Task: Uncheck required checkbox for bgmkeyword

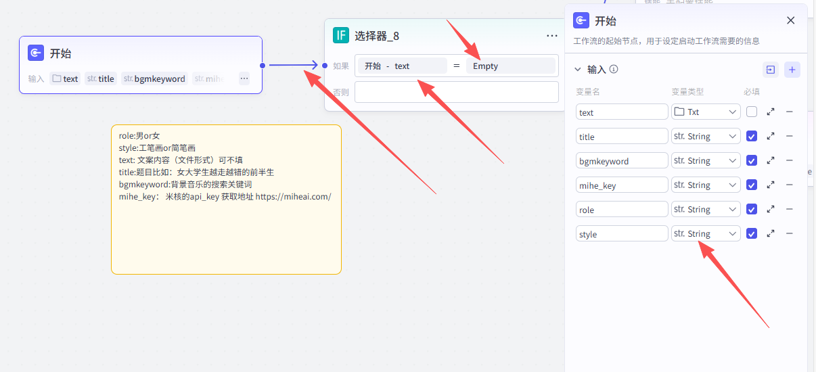Action: pos(752,160)
